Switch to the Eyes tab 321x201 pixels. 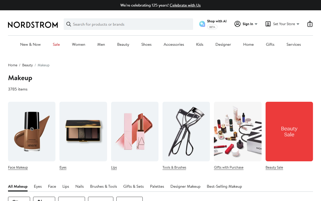[38, 186]
